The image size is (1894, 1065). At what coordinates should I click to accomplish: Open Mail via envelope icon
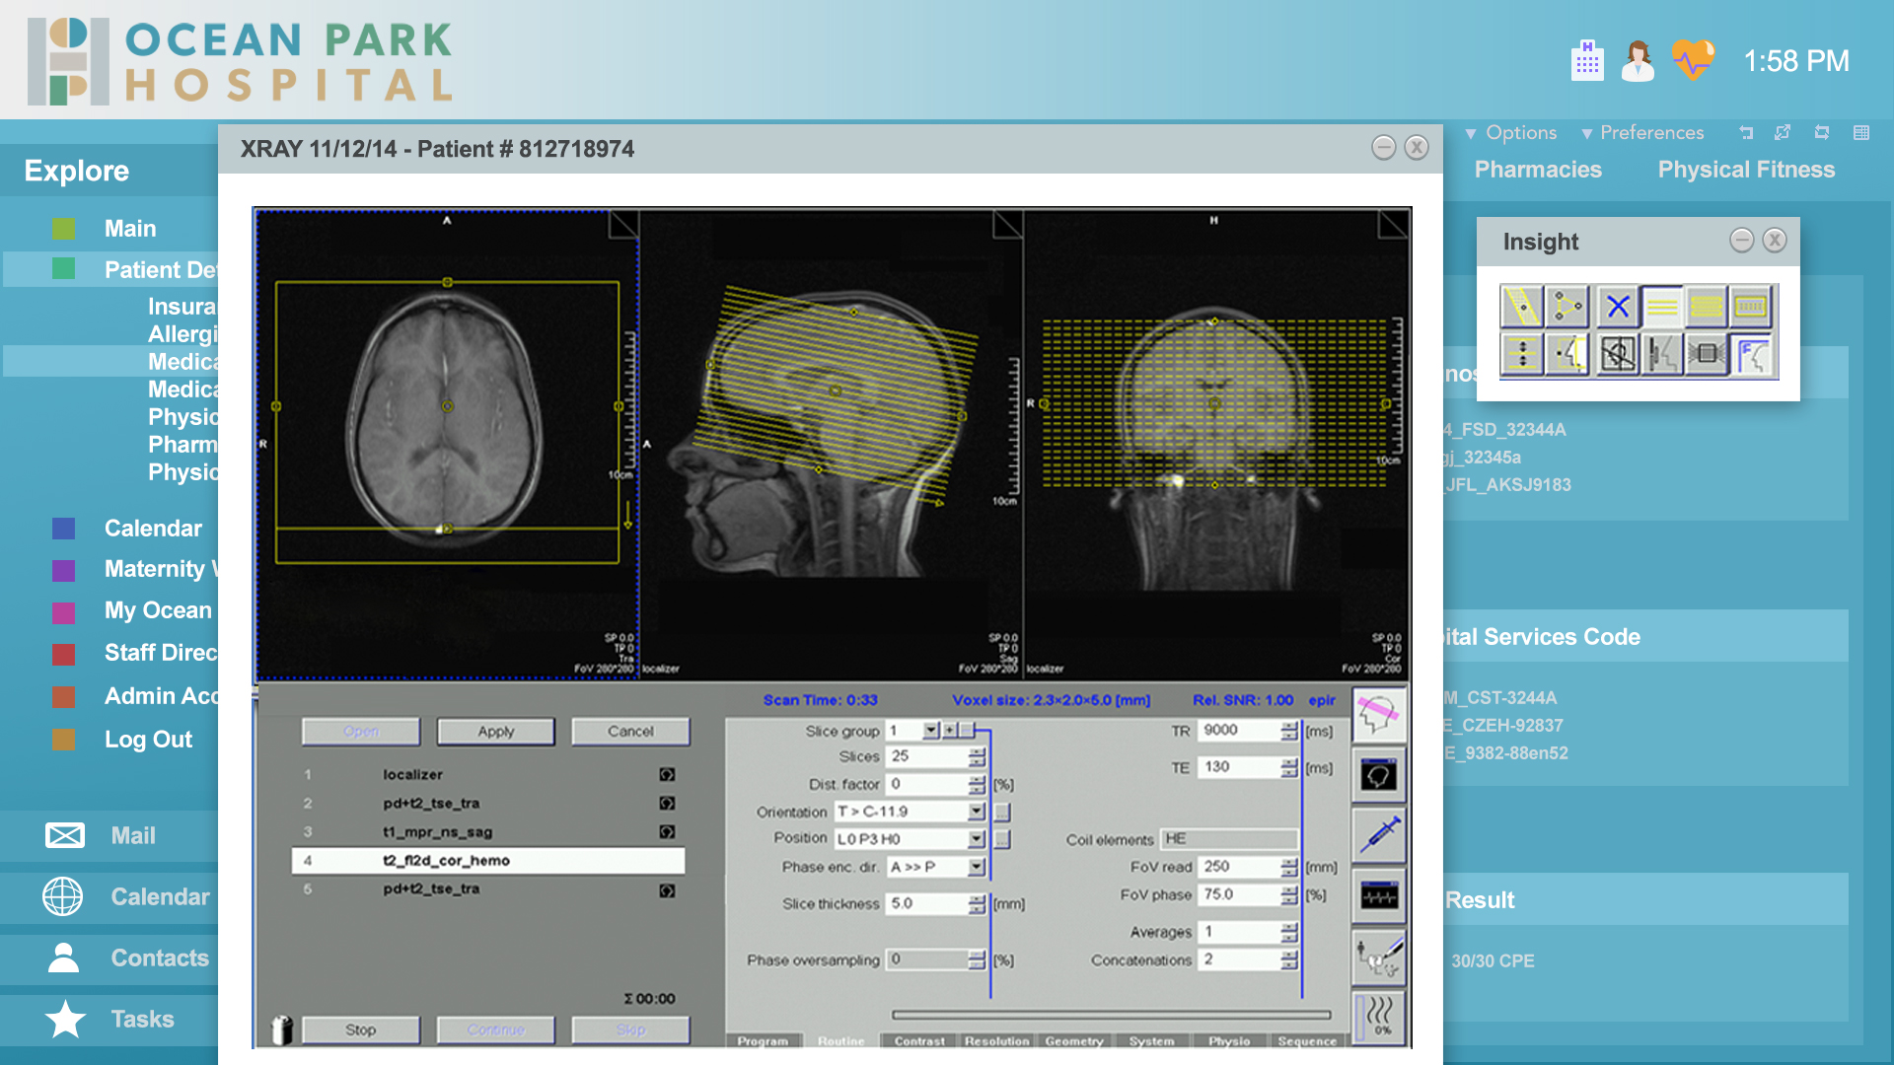click(65, 835)
